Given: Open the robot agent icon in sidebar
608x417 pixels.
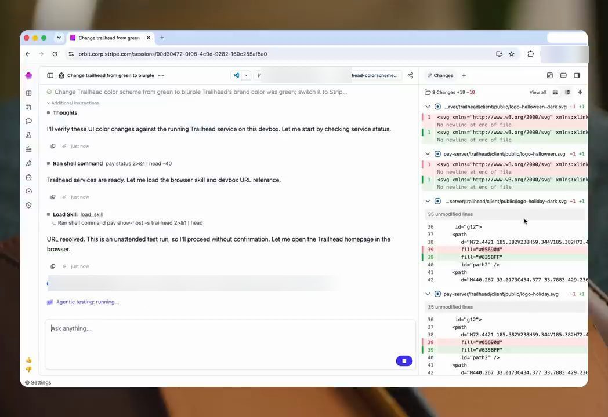Looking at the screenshot, I should 28,177.
